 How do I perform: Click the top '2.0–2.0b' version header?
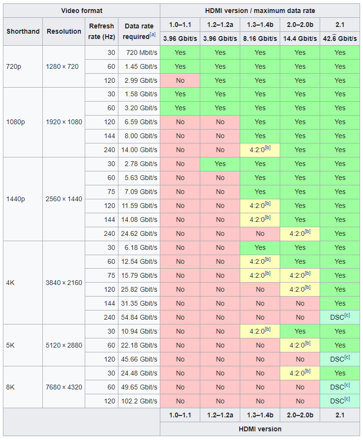coord(300,25)
